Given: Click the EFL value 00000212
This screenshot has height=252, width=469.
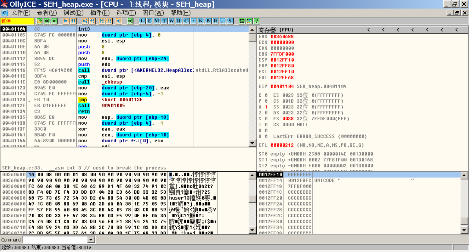Looking at the screenshot, I should click(282, 145).
